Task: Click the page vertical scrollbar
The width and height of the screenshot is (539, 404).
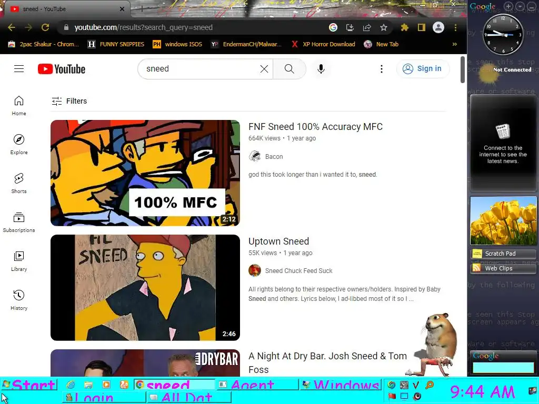Action: coord(462,70)
